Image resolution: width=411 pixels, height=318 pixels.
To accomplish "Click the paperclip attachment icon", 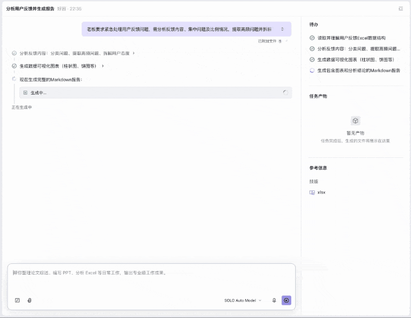I will click(x=30, y=300).
